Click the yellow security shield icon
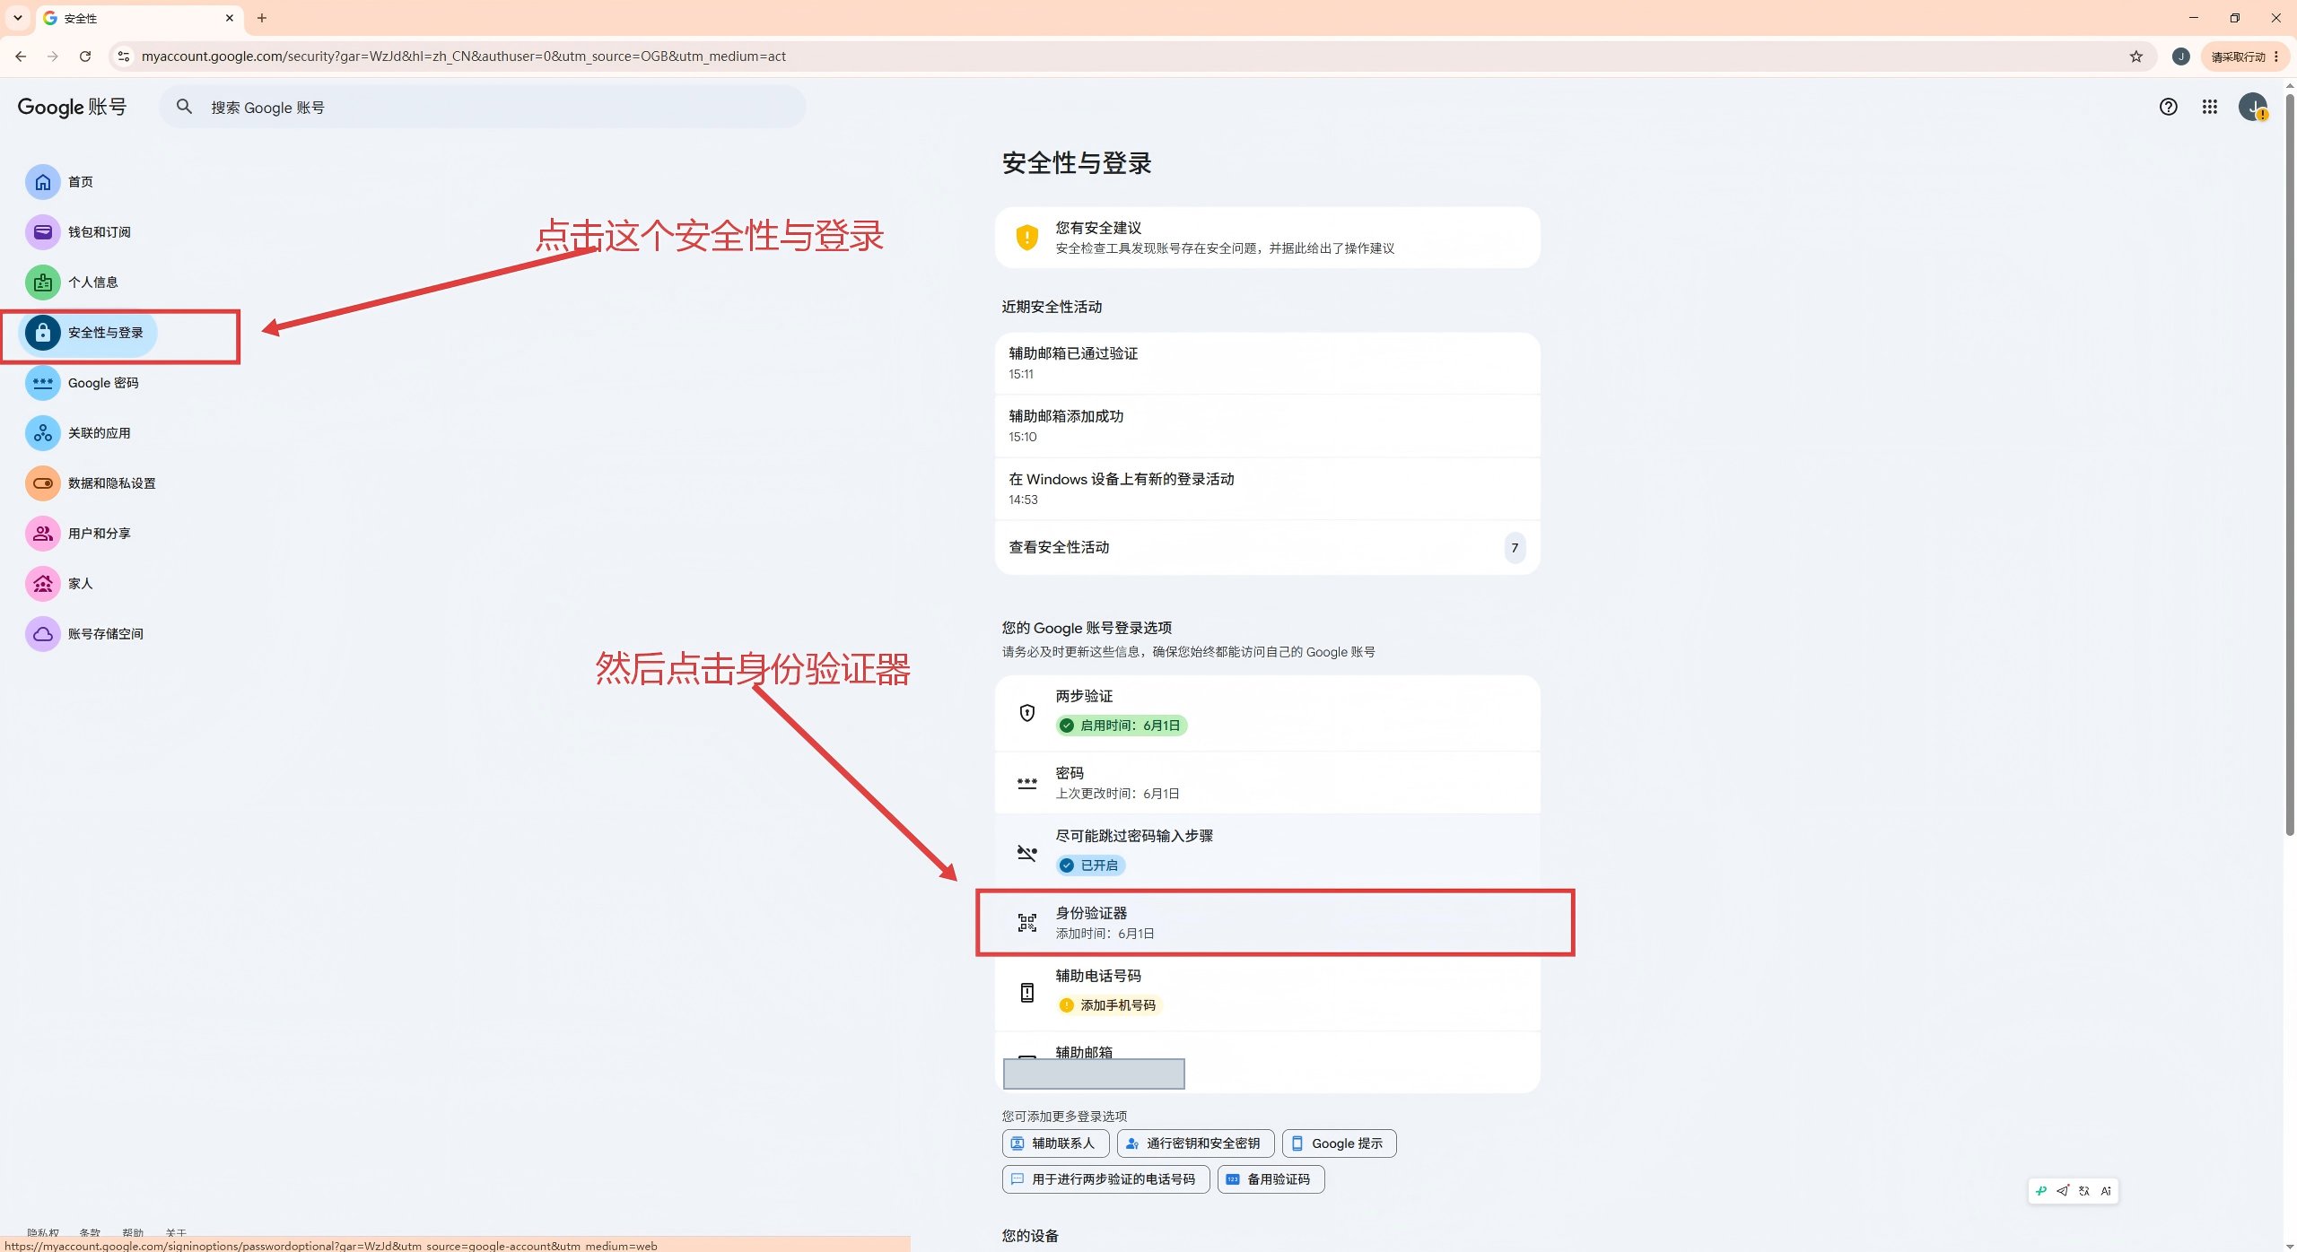Image resolution: width=2297 pixels, height=1252 pixels. coord(1026,238)
